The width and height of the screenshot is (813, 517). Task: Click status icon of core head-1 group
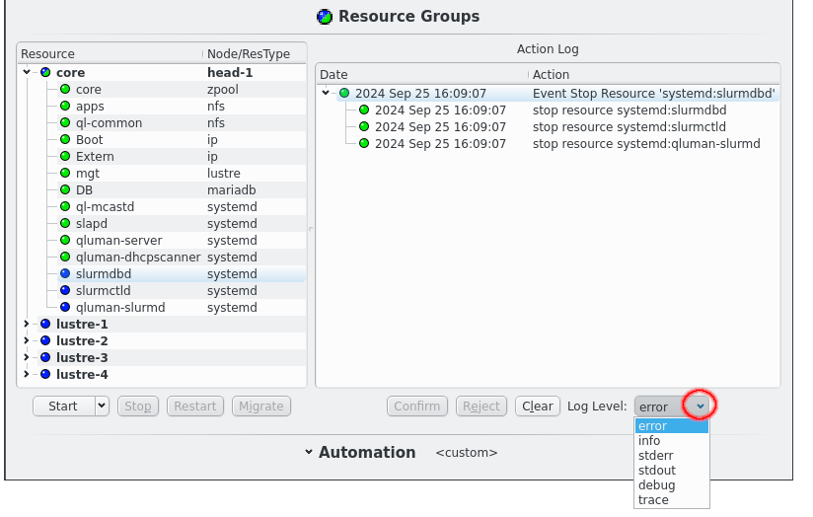[45, 72]
